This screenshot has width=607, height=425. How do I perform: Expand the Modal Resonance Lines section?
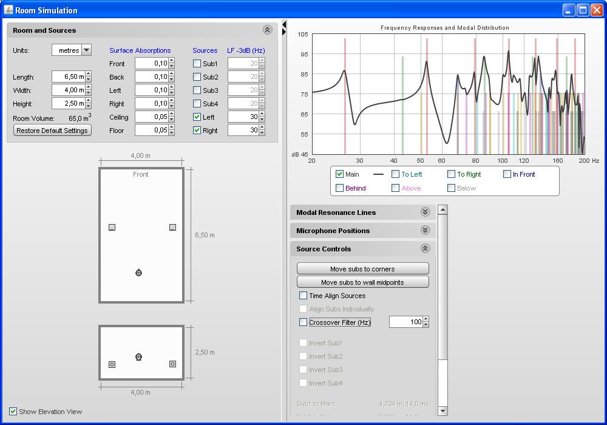pyautogui.click(x=425, y=212)
